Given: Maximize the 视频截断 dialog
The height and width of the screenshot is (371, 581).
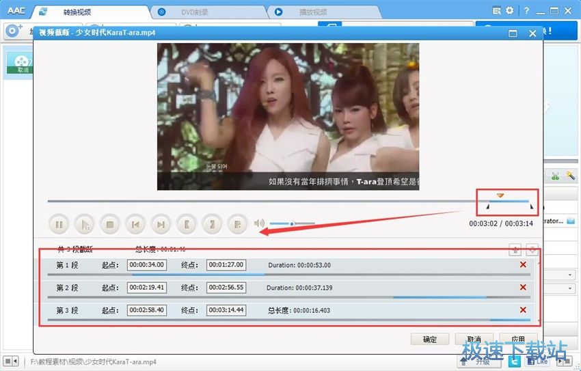Looking at the screenshot, I should (513, 33).
